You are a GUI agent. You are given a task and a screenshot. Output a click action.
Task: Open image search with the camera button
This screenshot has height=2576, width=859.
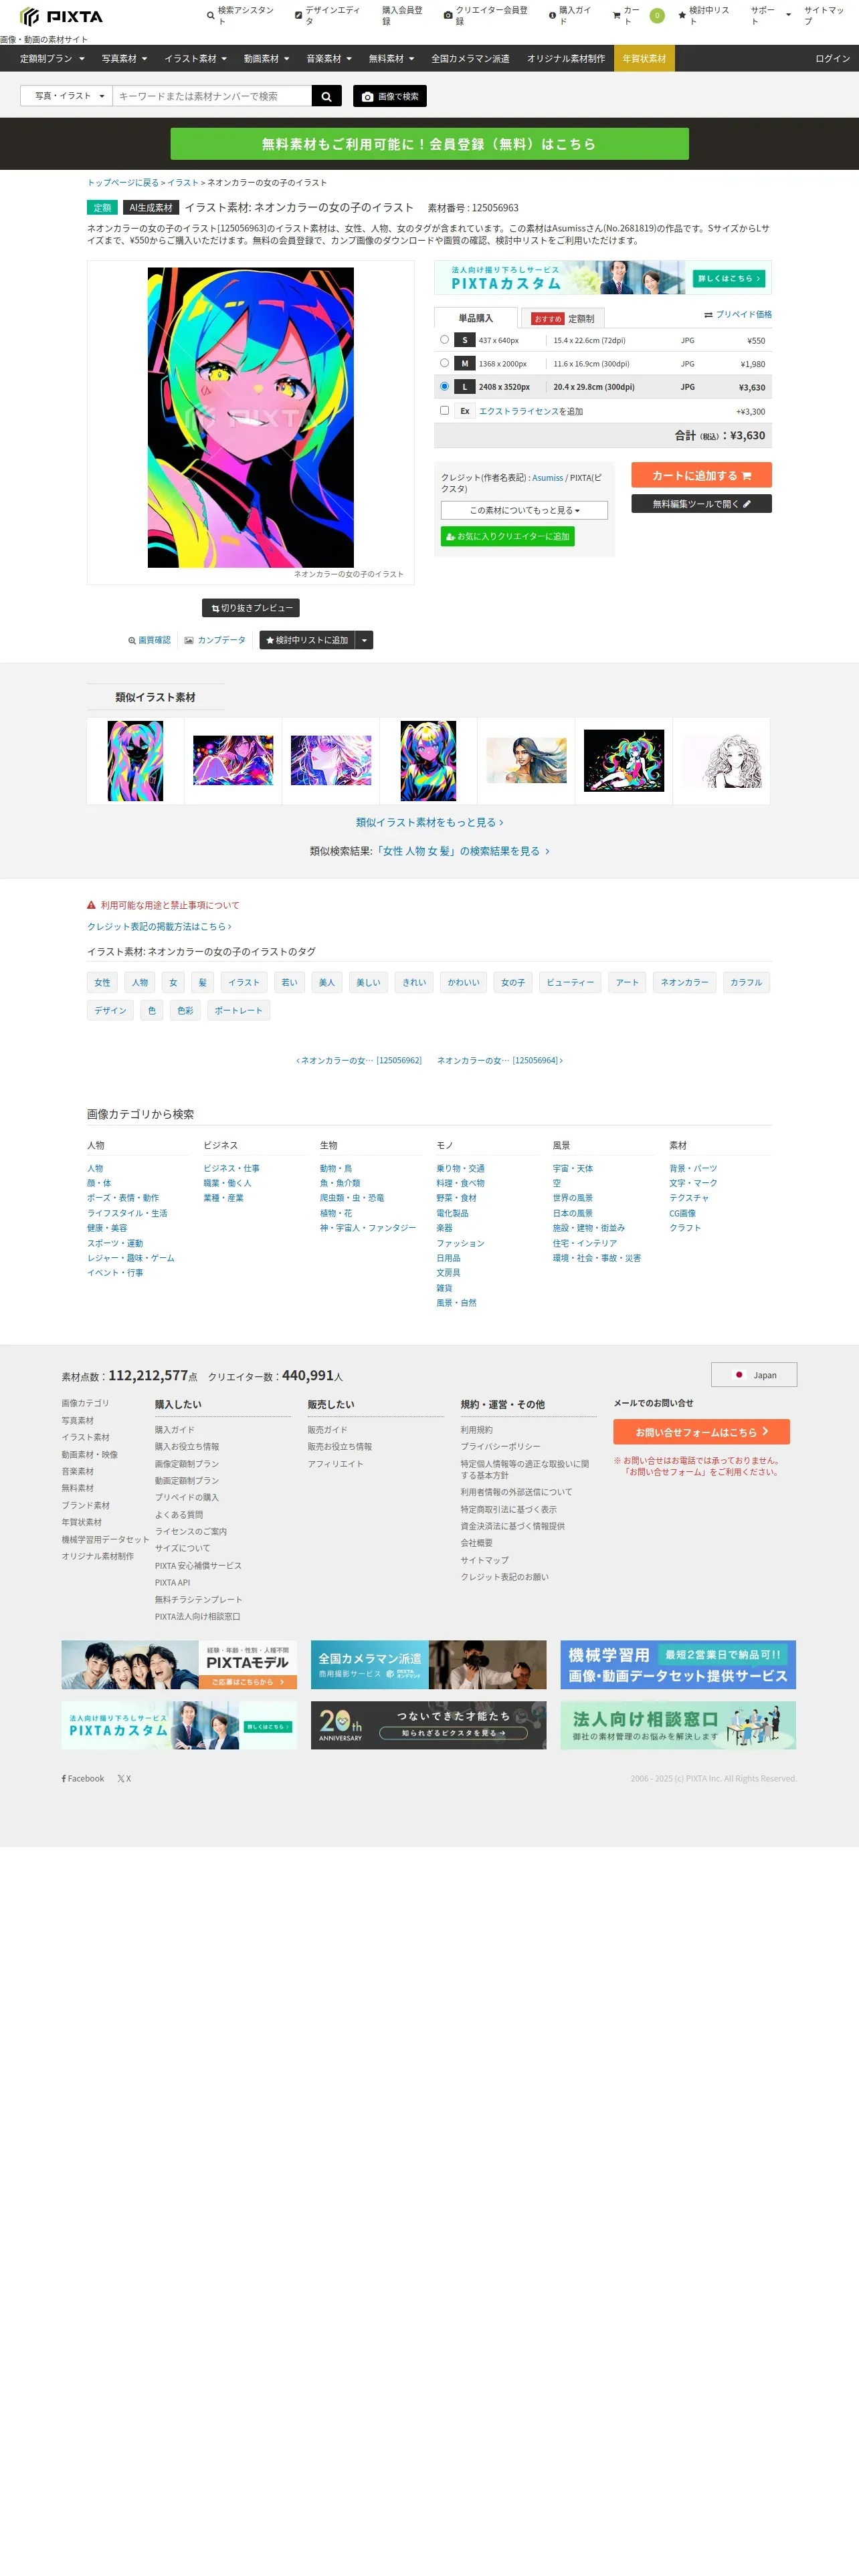tap(390, 96)
